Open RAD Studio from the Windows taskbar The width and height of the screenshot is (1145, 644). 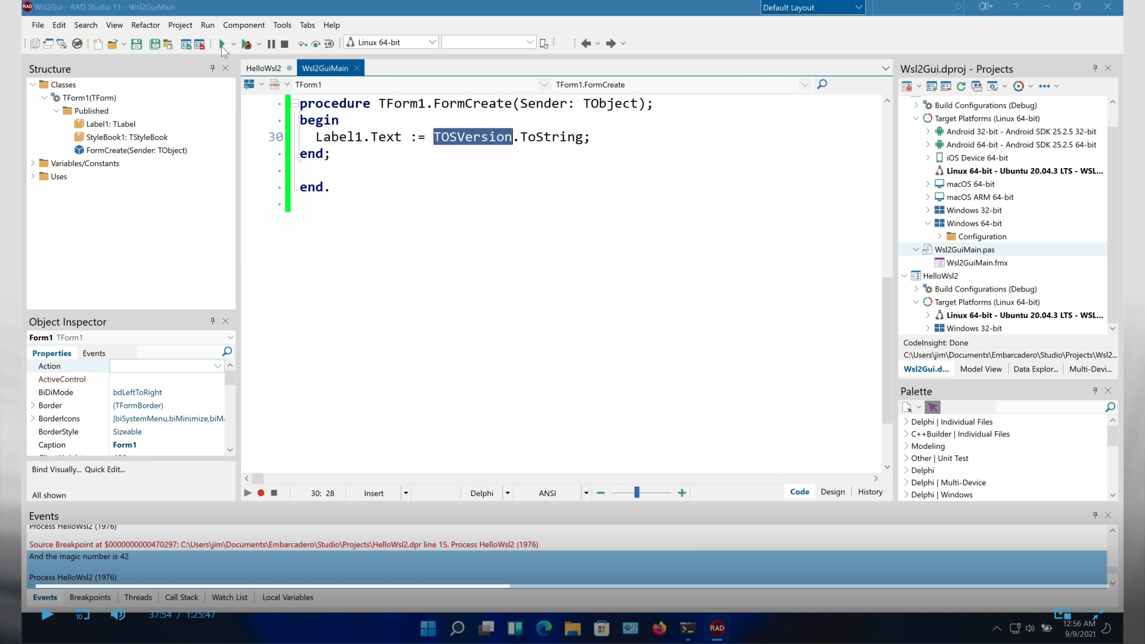pyautogui.click(x=717, y=628)
